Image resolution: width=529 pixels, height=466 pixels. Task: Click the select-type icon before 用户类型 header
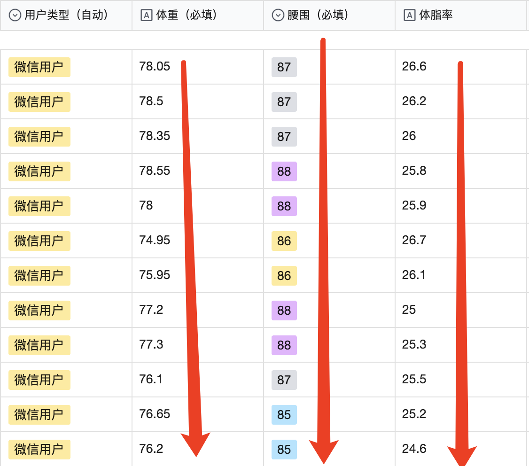15,16
